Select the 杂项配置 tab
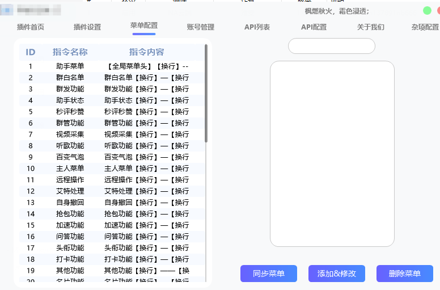Viewport: 440px width, 290px height. click(x=425, y=27)
